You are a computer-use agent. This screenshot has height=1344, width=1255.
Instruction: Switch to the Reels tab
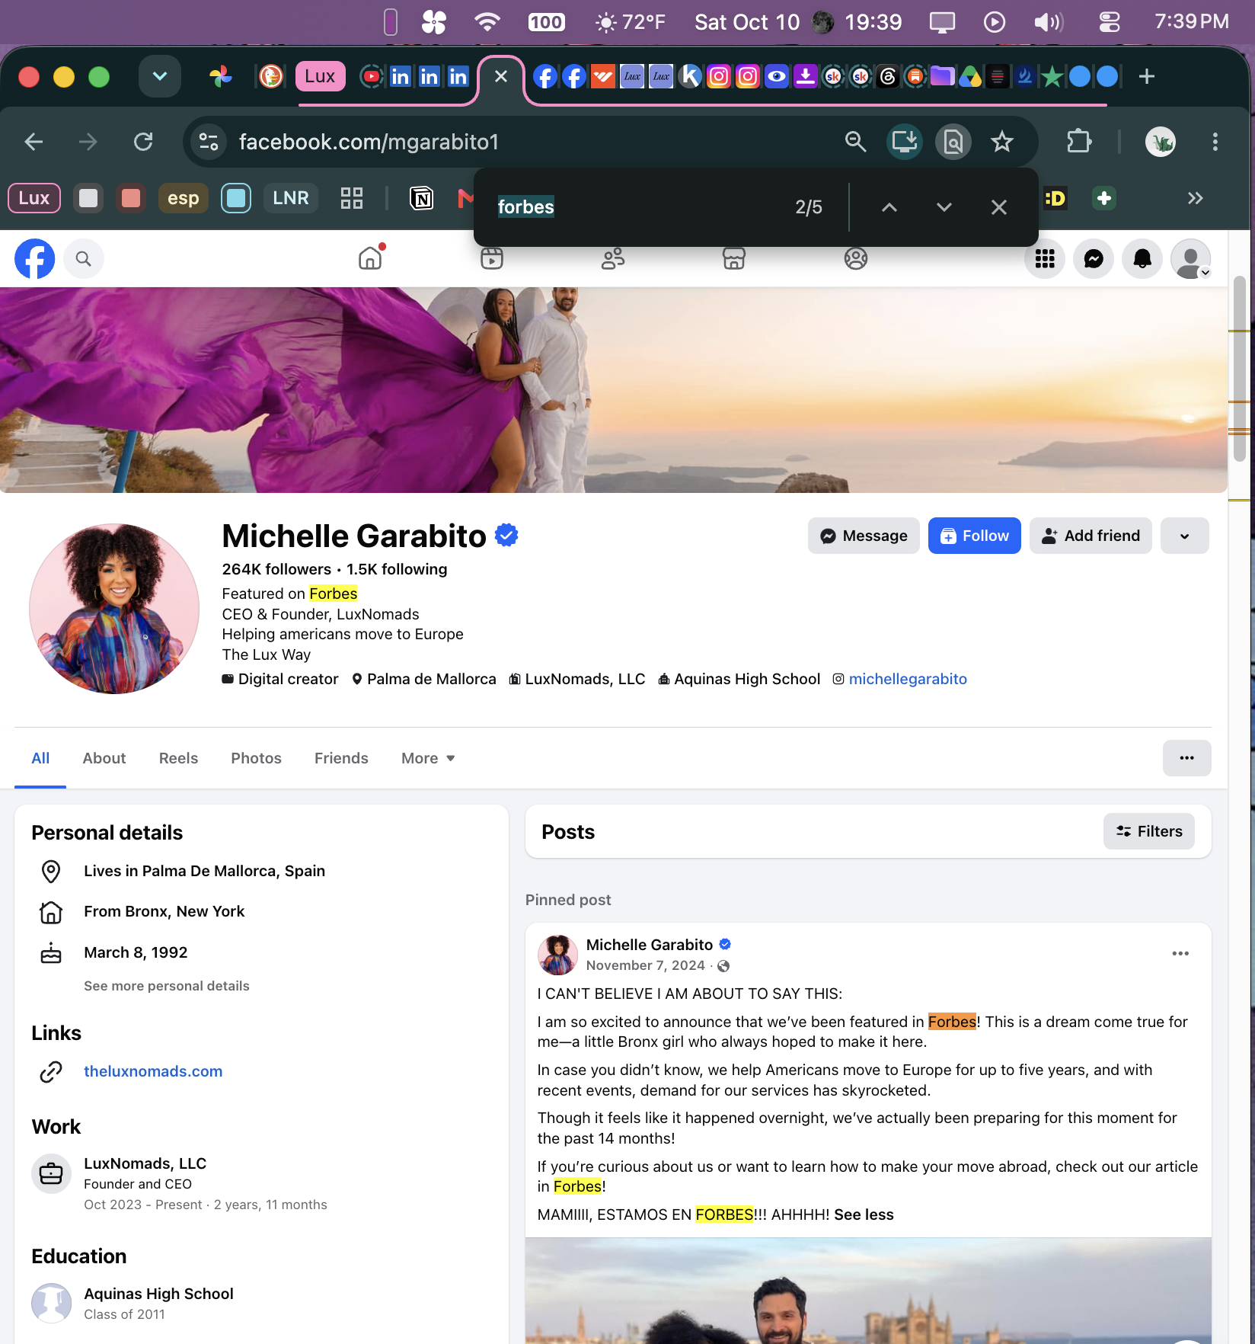click(x=178, y=758)
